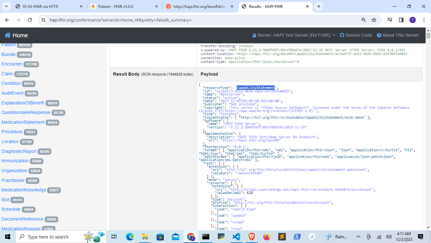Select the Results - HAPI FHIR tab

pyautogui.click(x=275, y=6)
